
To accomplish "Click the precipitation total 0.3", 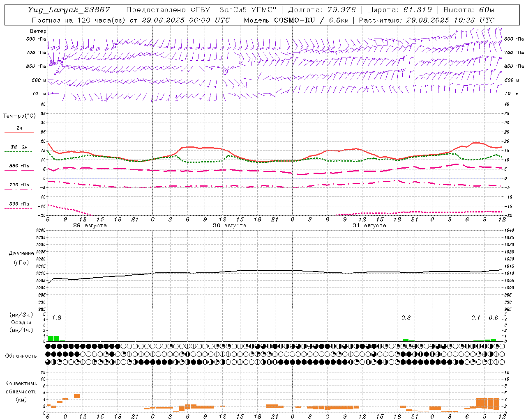I will [x=406, y=318].
